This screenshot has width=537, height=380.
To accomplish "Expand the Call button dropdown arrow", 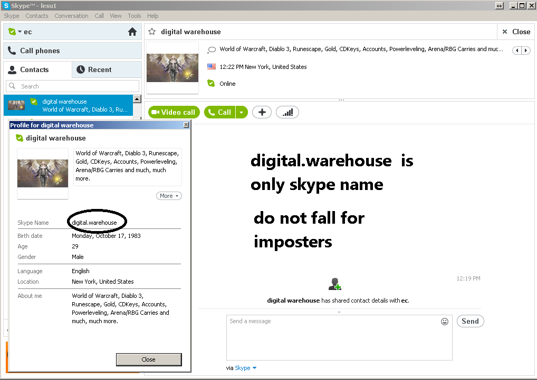I will click(242, 112).
